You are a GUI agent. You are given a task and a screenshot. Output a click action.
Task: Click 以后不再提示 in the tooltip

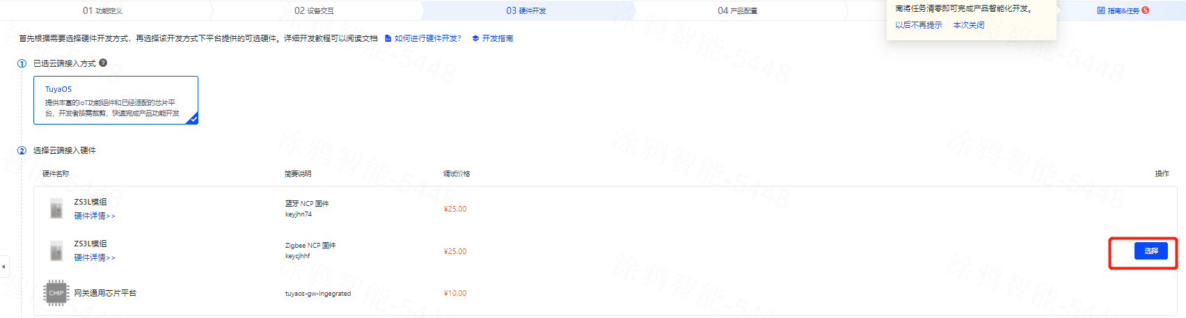click(x=919, y=25)
